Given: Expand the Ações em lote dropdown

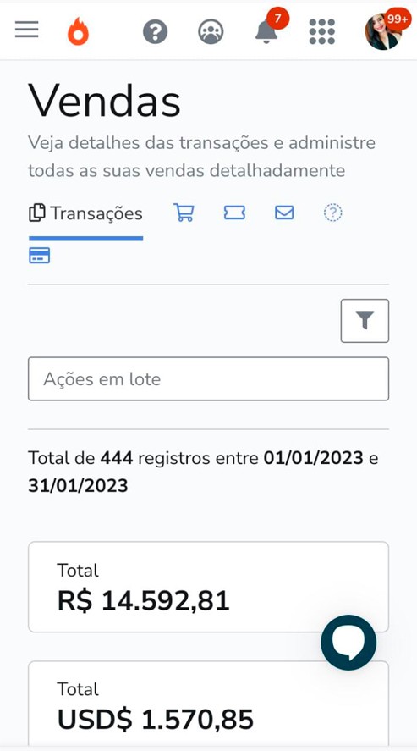Looking at the screenshot, I should (x=208, y=378).
